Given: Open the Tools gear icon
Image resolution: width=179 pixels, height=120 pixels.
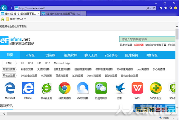Looking at the screenshot, I should click(x=171, y=8).
